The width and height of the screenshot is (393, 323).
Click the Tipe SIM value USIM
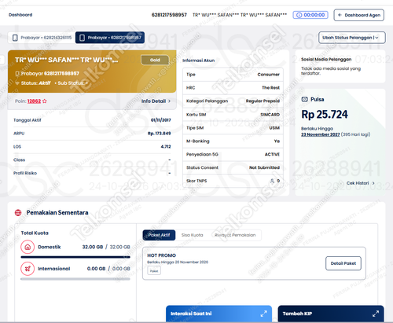(274, 128)
